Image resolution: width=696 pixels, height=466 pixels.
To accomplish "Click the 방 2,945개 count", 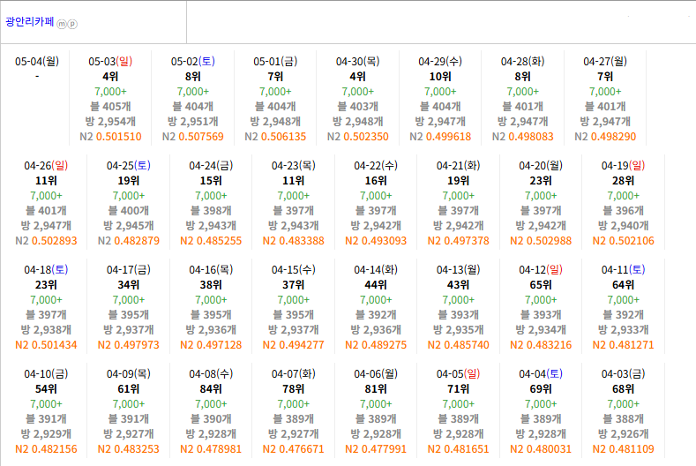I will [129, 226].
